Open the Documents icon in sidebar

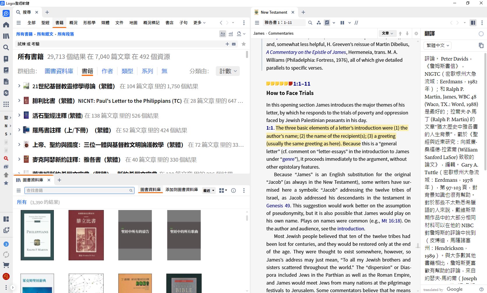tap(6, 82)
